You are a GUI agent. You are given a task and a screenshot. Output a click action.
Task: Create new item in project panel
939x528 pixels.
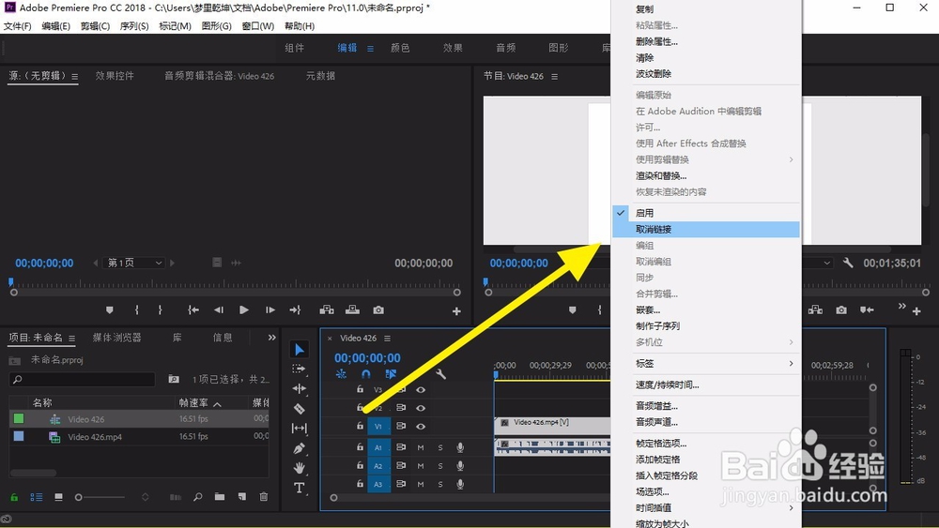[242, 497]
